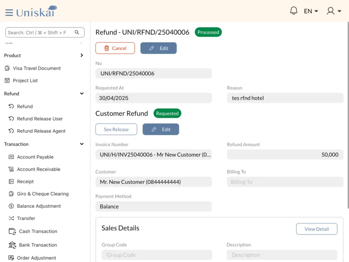The image size is (349, 262).
Task: Cancel the refund
Action: coord(115,48)
